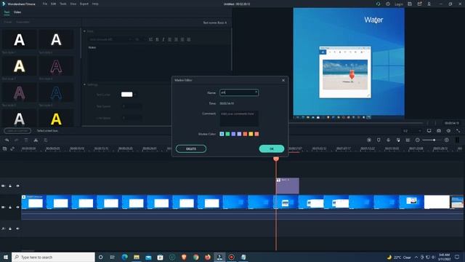Image resolution: width=465 pixels, height=262 pixels.
Task: Align text left in text editor
Action: (x=169, y=39)
